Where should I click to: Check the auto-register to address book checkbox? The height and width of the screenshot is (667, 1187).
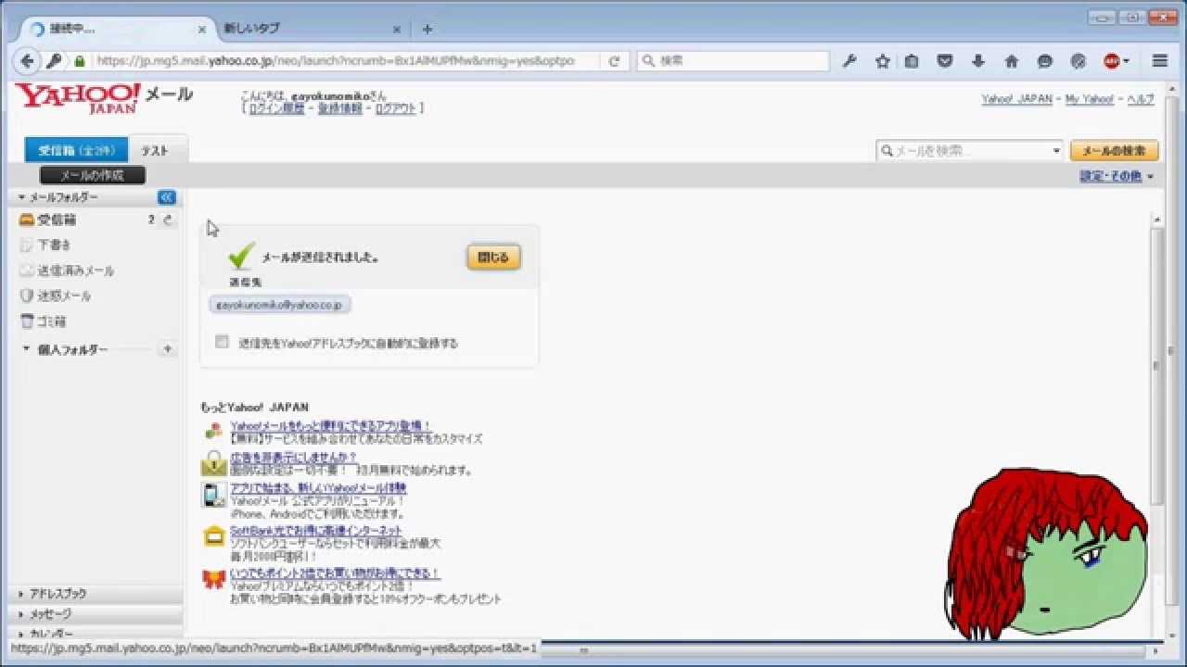click(222, 342)
